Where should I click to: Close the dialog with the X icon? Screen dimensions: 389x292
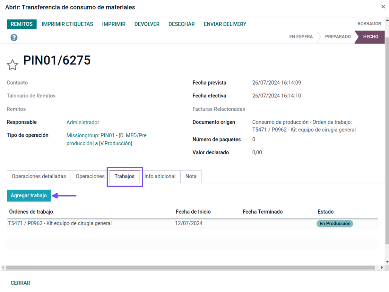click(x=383, y=7)
